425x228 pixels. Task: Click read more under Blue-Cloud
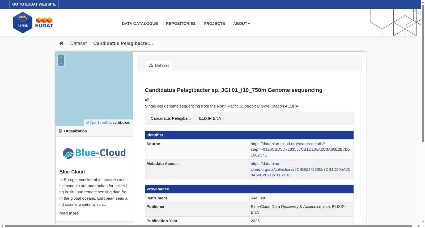69,213
